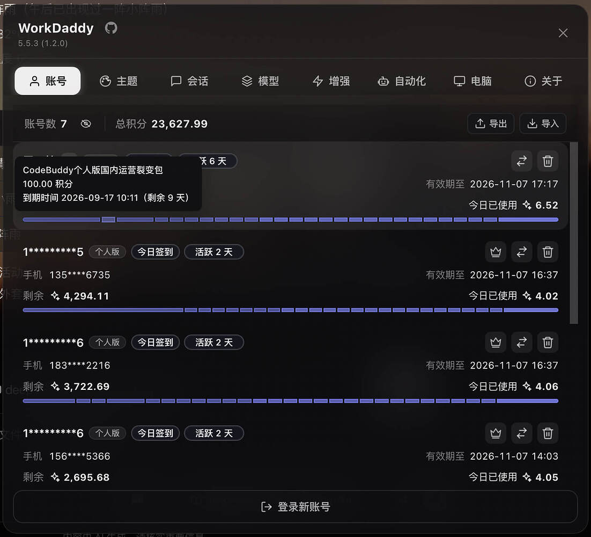The image size is (591, 537).
Task: Click today's usage value 6.52
Action: 546,205
